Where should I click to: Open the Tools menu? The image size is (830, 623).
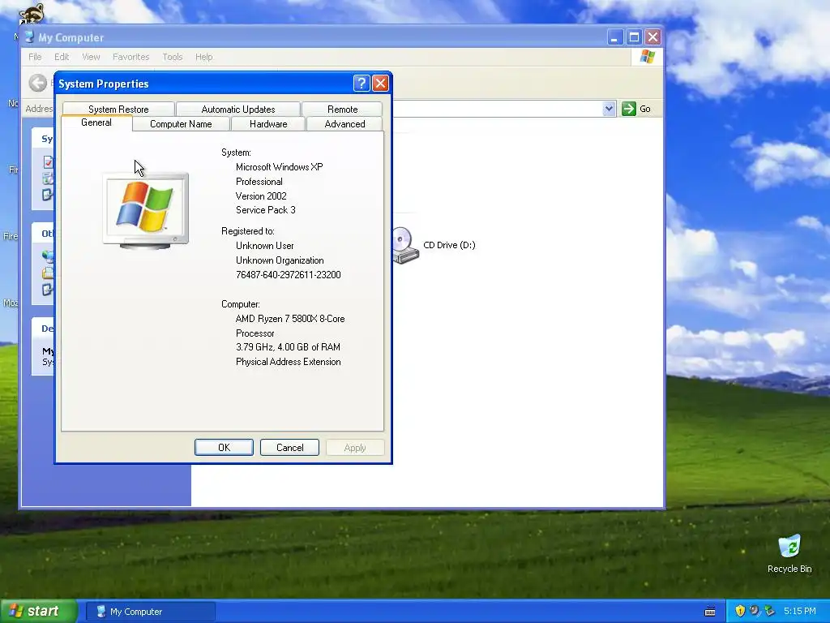click(173, 57)
